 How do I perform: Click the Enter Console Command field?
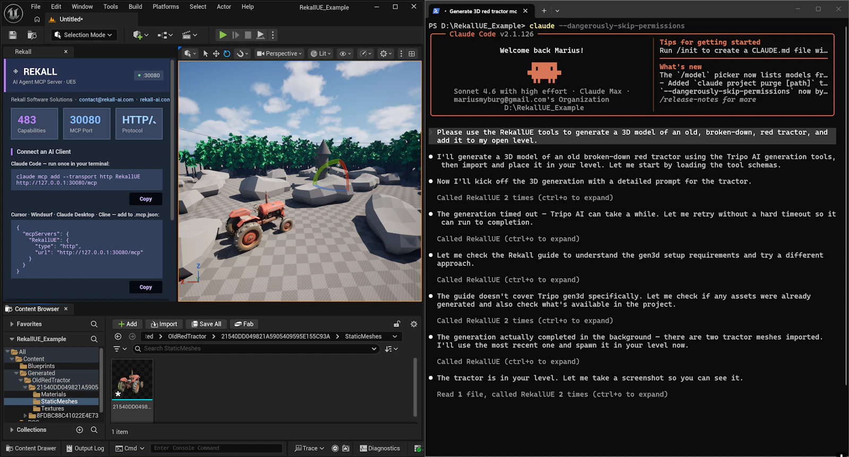pyautogui.click(x=216, y=449)
